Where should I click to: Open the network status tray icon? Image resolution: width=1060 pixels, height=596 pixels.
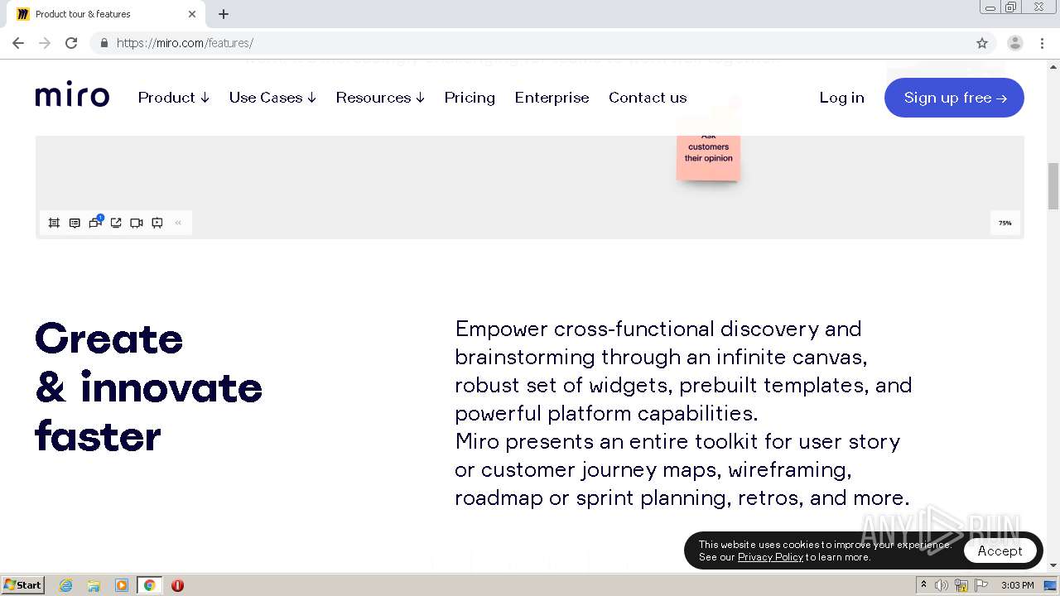[961, 585]
